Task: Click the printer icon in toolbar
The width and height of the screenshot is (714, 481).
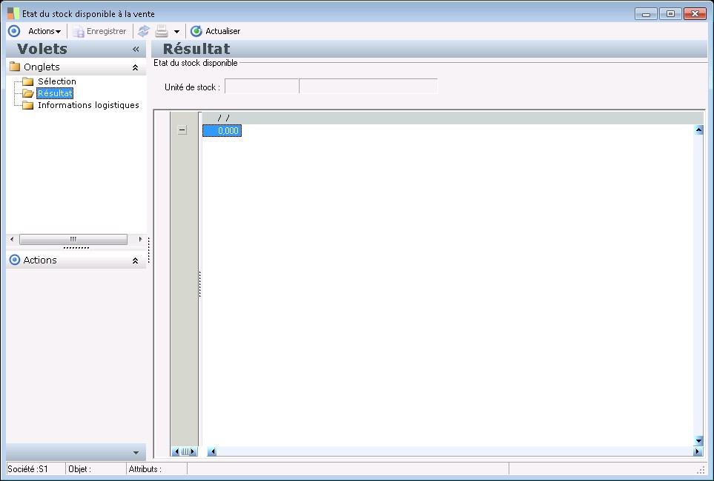Action: 162,31
